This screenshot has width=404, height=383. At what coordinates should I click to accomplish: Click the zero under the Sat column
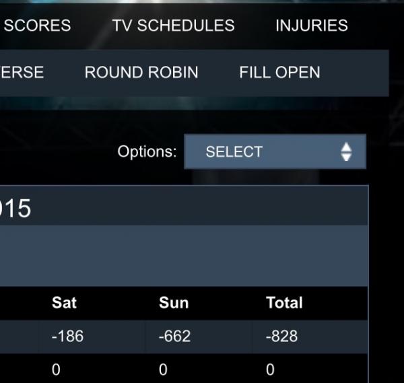(56, 370)
